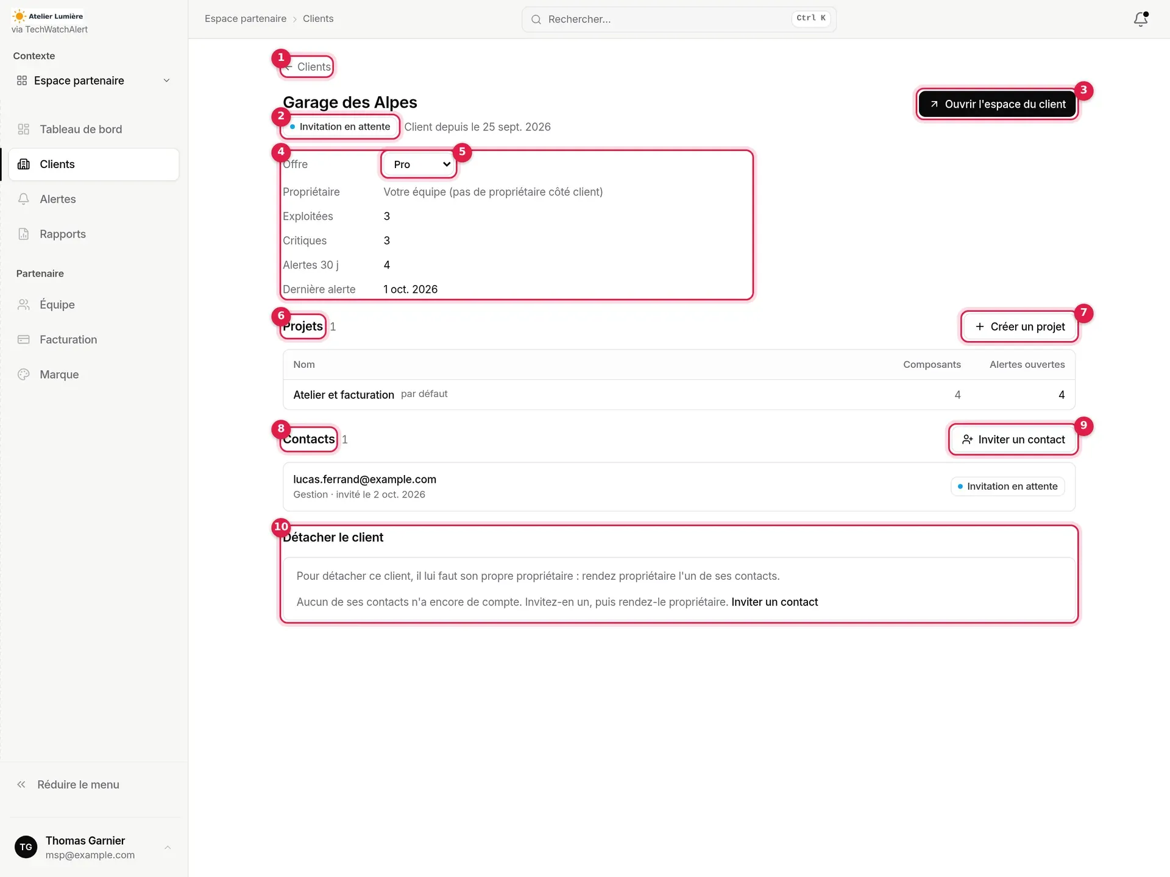Go back via the Clients arrow link
This screenshot has height=877, width=1170.
tap(307, 67)
